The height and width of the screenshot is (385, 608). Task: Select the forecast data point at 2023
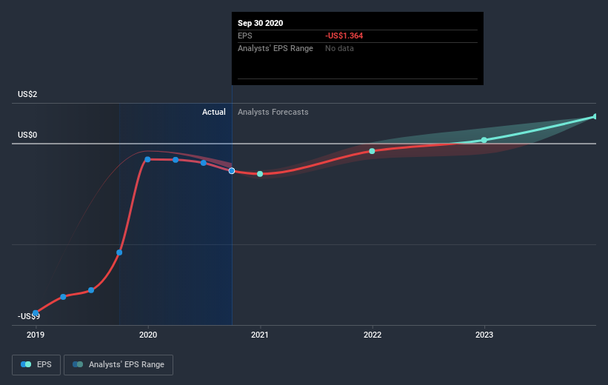coord(484,140)
